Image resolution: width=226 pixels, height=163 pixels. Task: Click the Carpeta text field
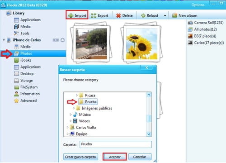(x=116, y=144)
